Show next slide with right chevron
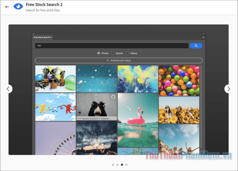 pos(229,89)
